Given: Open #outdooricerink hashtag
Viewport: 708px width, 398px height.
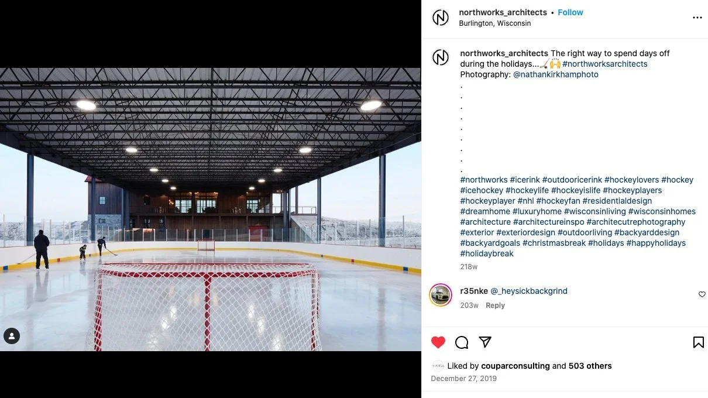Looking at the screenshot, I should [571, 180].
